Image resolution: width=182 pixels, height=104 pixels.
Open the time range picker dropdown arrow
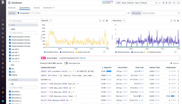pos(159,3)
